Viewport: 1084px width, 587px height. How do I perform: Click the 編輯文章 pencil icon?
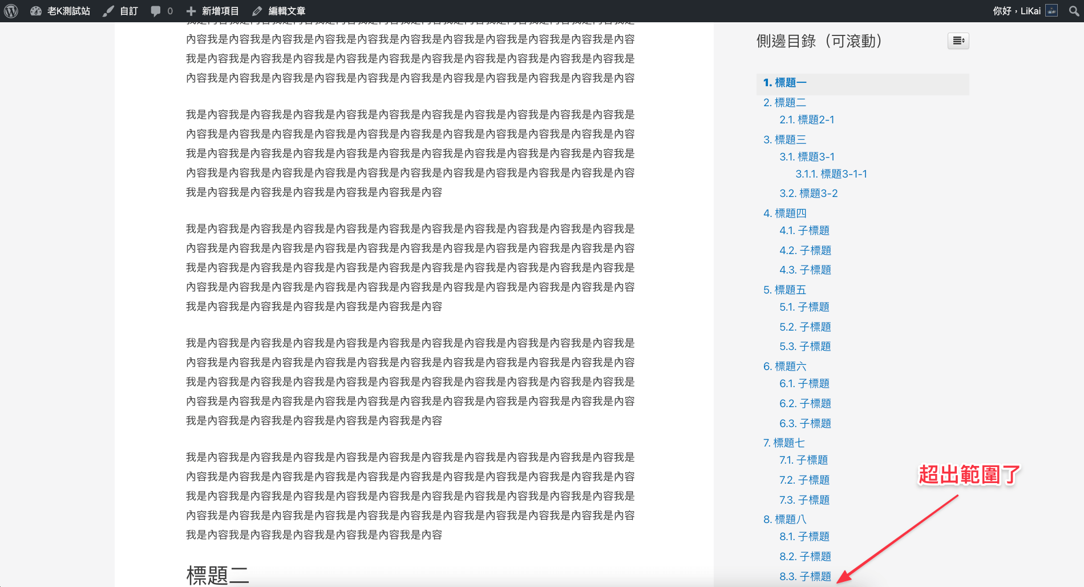(257, 11)
